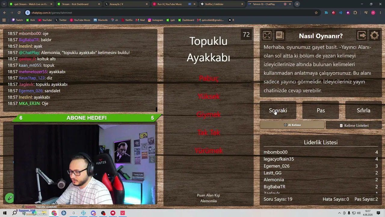Click 'Lastt_GG' in the leaderboard

click(273, 173)
